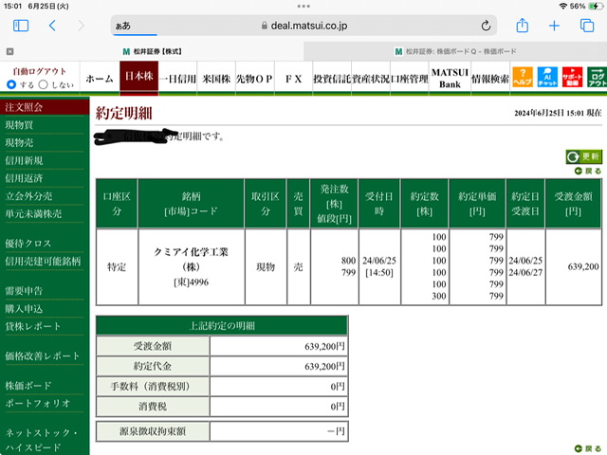Switch to 株価ボード browser tab
This screenshot has width=607, height=455.
(455, 51)
